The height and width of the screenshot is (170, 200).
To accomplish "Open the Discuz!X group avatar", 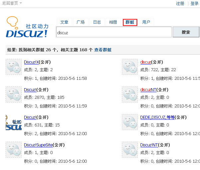I will (x=14, y=67).
